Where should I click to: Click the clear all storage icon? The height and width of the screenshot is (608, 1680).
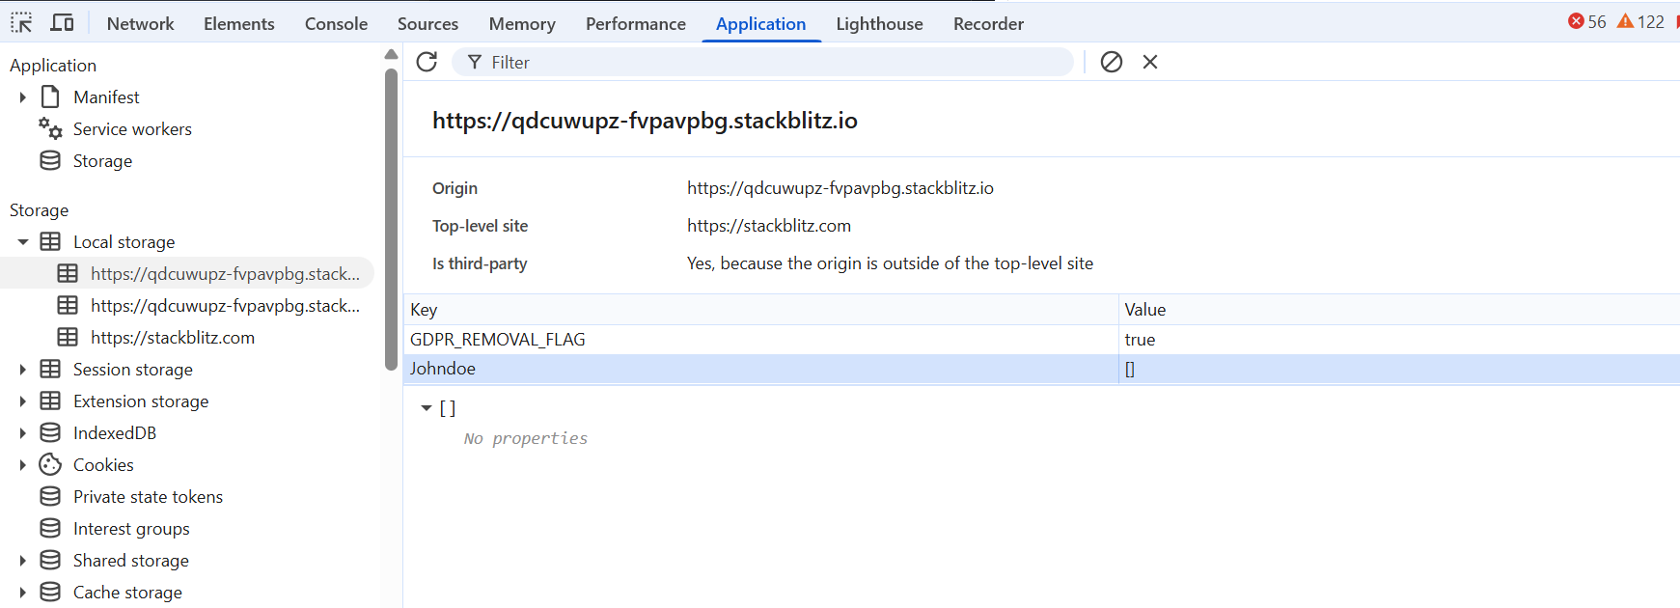pos(1112,62)
